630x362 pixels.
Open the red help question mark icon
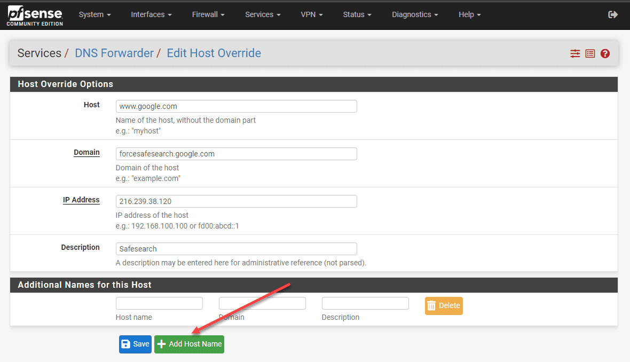(605, 53)
